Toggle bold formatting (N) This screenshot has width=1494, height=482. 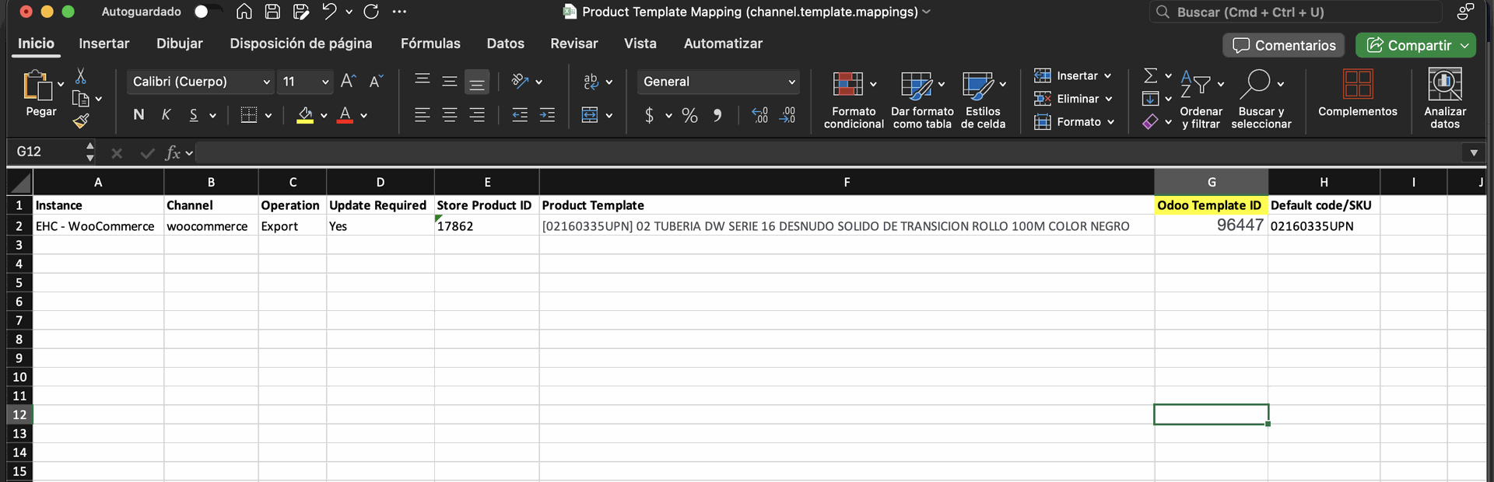[139, 115]
